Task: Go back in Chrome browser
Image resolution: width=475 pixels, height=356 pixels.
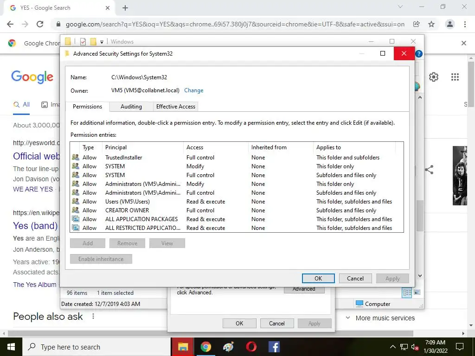Action: pyautogui.click(x=10, y=24)
